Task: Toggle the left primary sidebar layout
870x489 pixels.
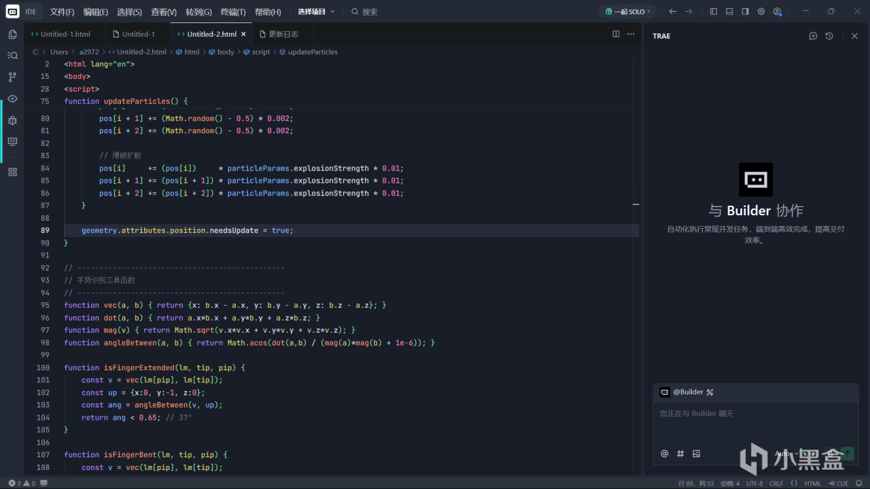Action: coord(713,12)
